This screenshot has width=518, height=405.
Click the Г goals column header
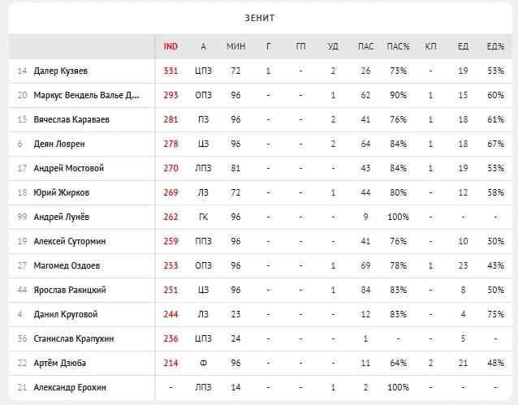coord(268,46)
